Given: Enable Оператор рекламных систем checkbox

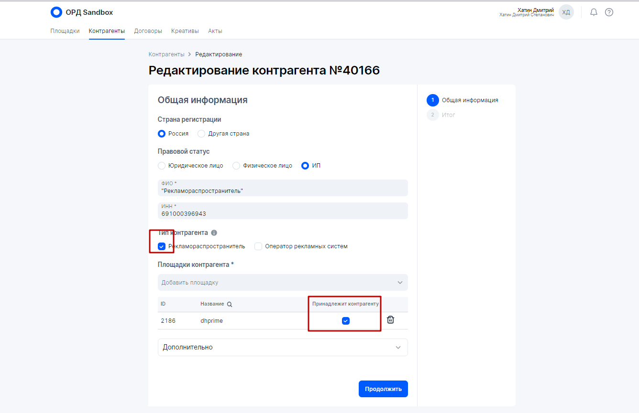Looking at the screenshot, I should click(x=258, y=246).
